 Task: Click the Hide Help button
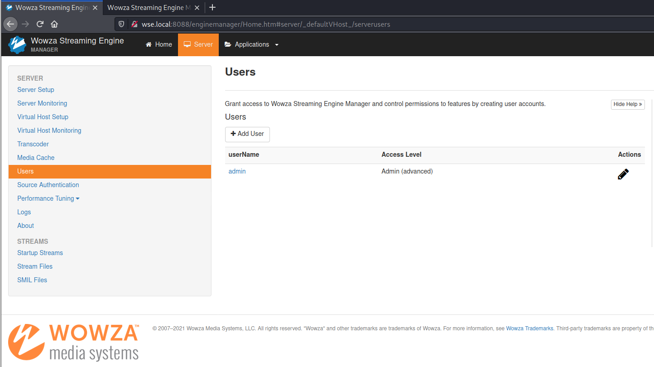click(628, 104)
